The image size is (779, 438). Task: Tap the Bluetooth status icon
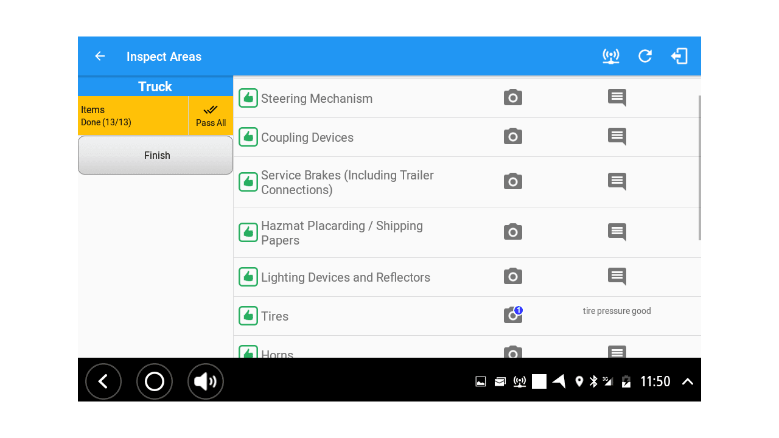coord(593,381)
